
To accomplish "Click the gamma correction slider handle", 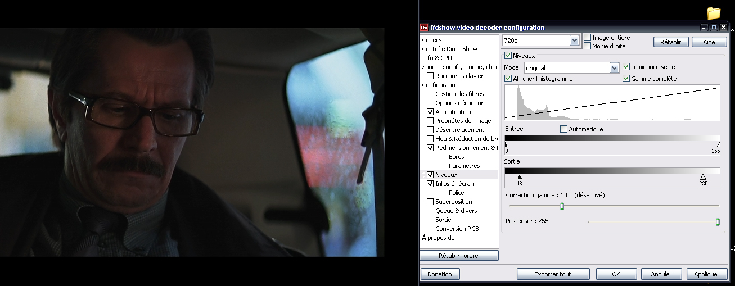I will [562, 207].
